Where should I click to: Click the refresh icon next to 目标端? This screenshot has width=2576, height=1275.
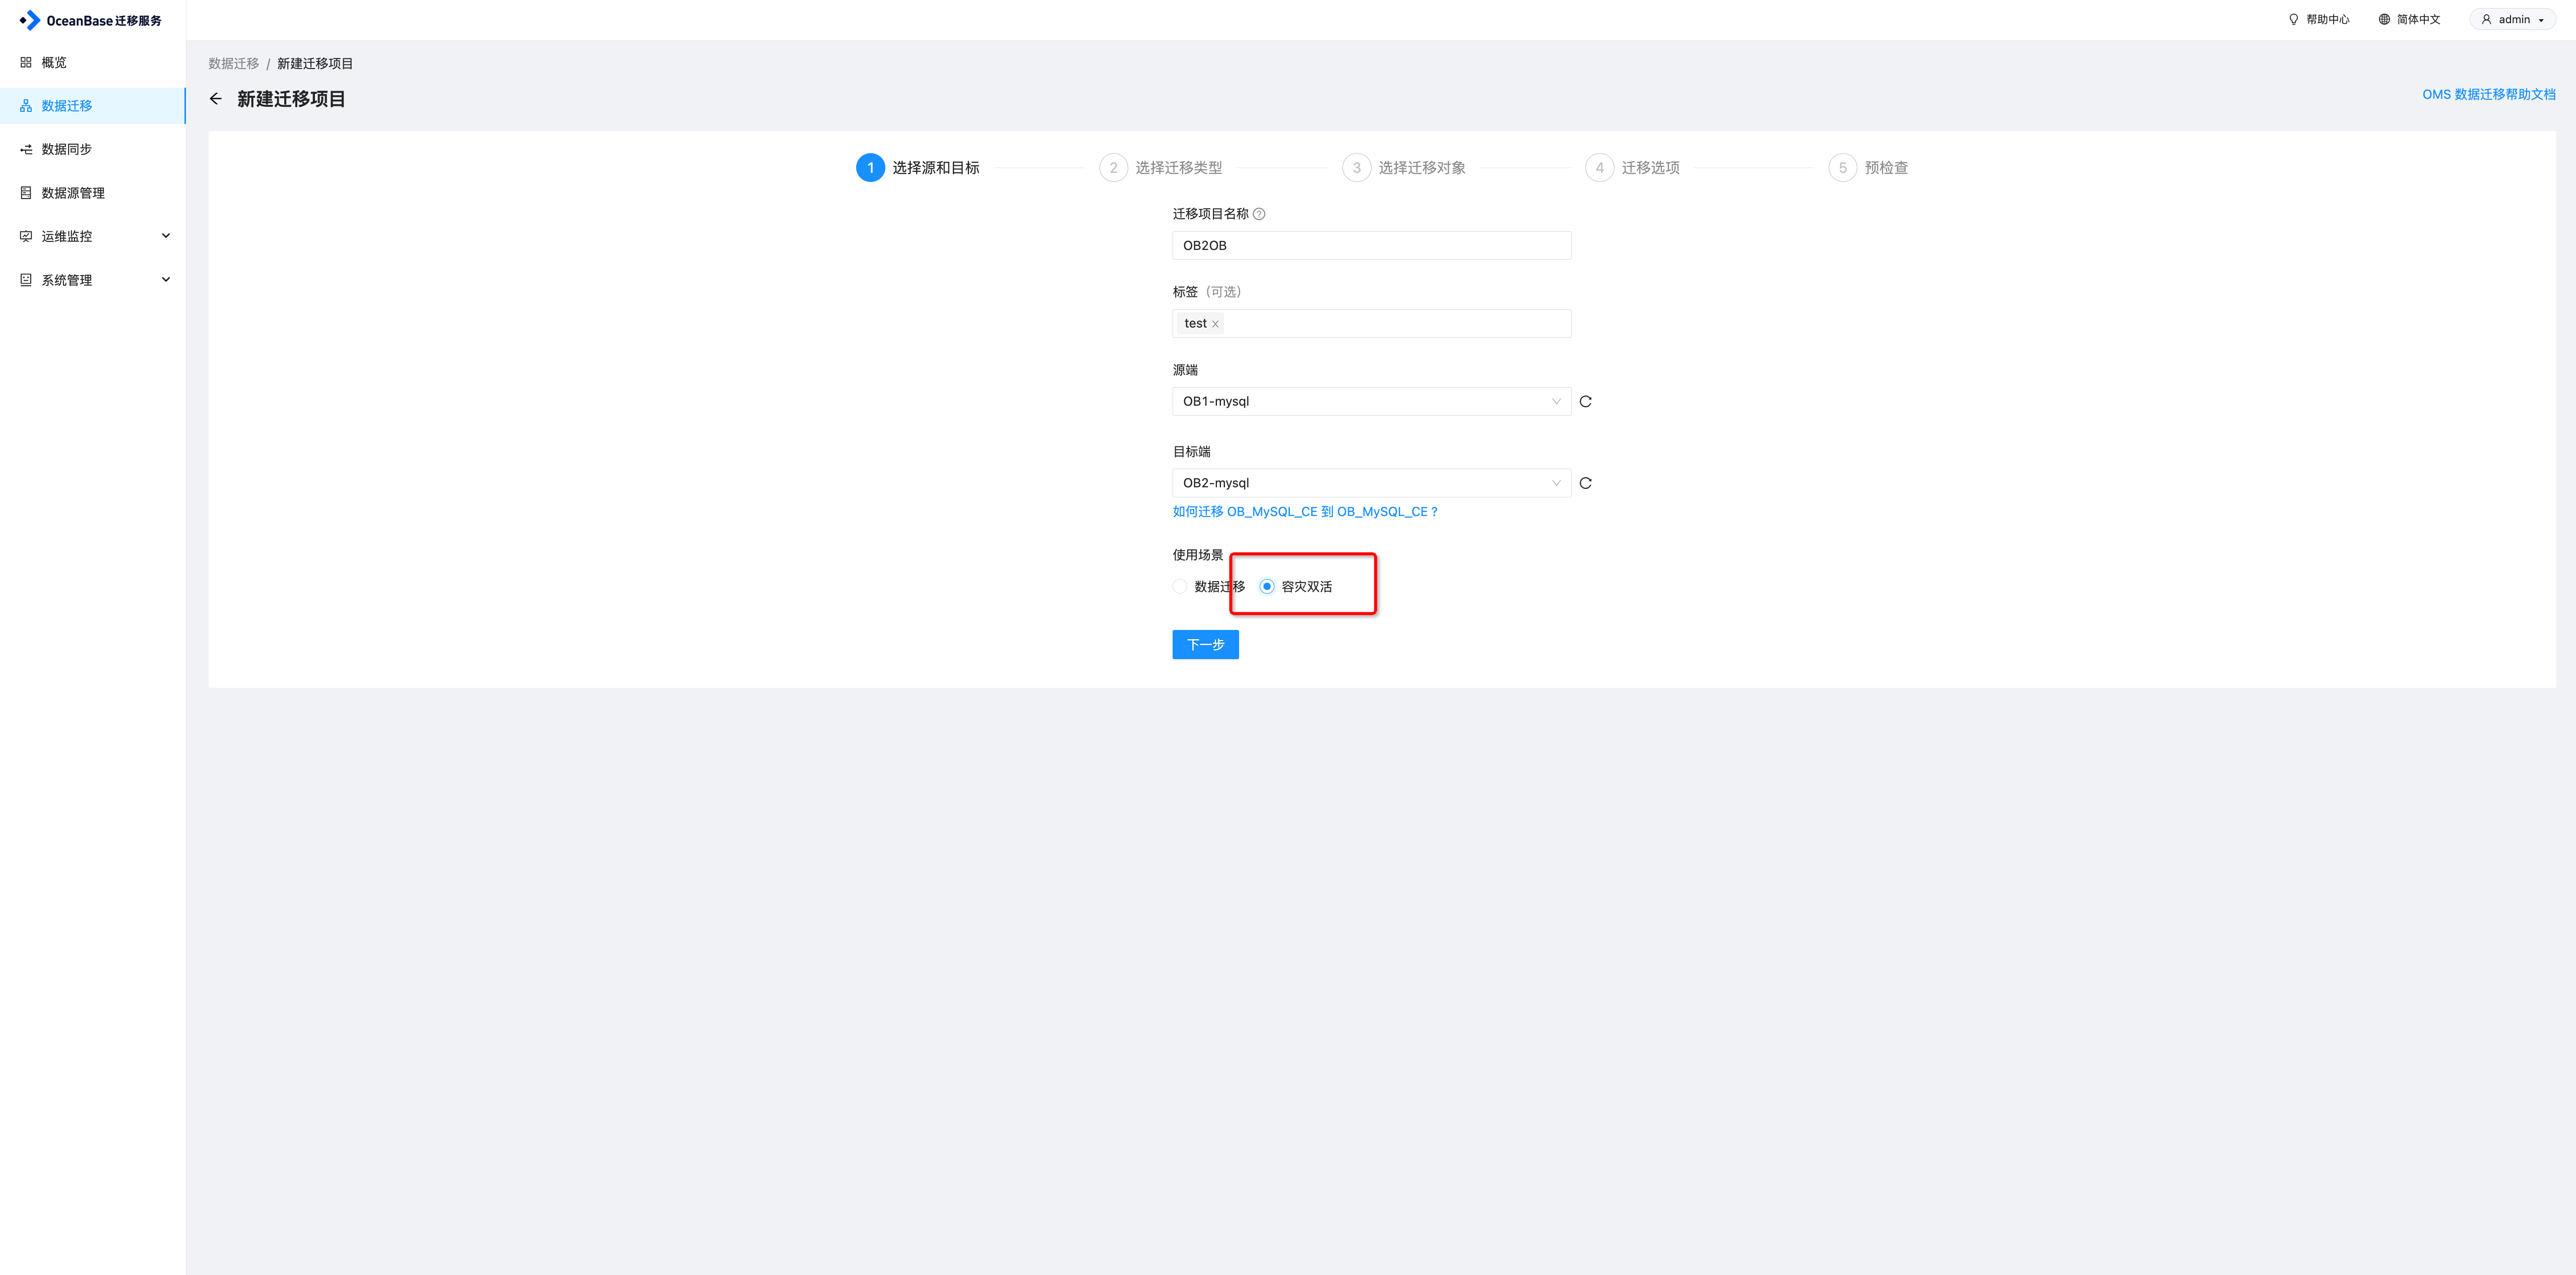pyautogui.click(x=1585, y=483)
